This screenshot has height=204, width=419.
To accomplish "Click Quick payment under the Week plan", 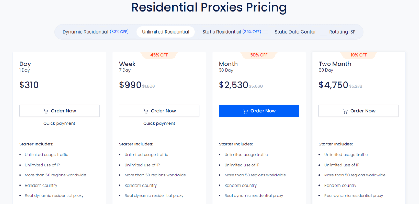I will pyautogui.click(x=159, y=123).
